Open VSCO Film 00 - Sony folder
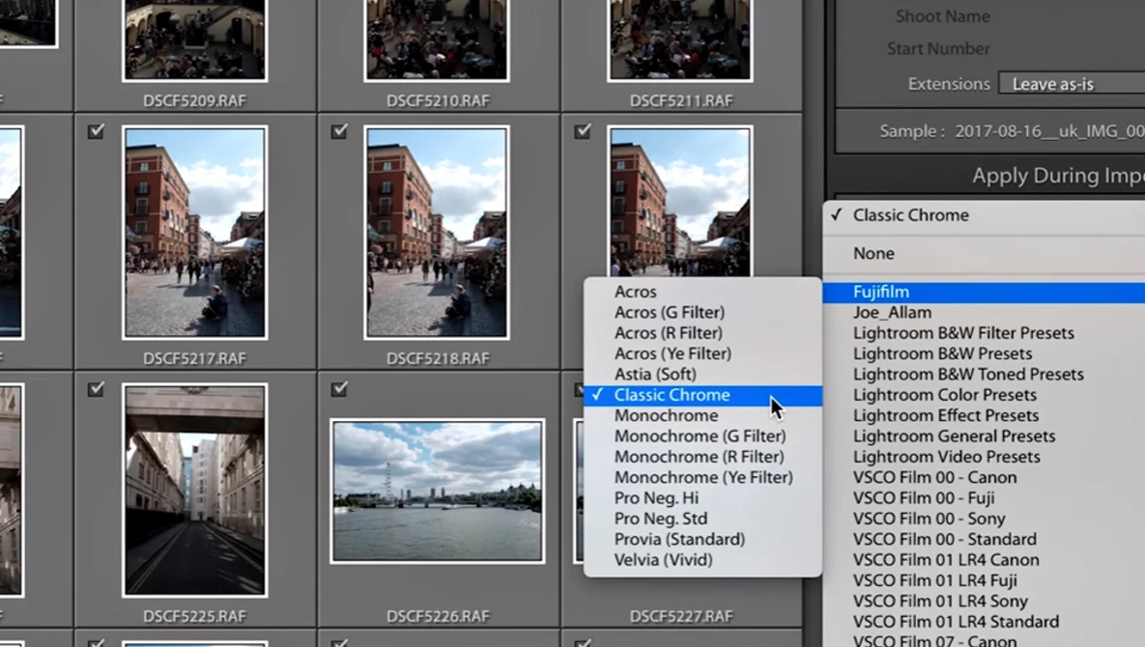Viewport: 1145px width, 647px height. tap(984, 519)
